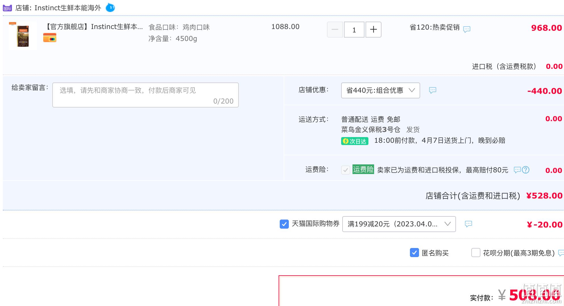Click the -440.00 store discount amount
Image resolution: width=564 pixels, height=306 pixels.
[x=545, y=91]
